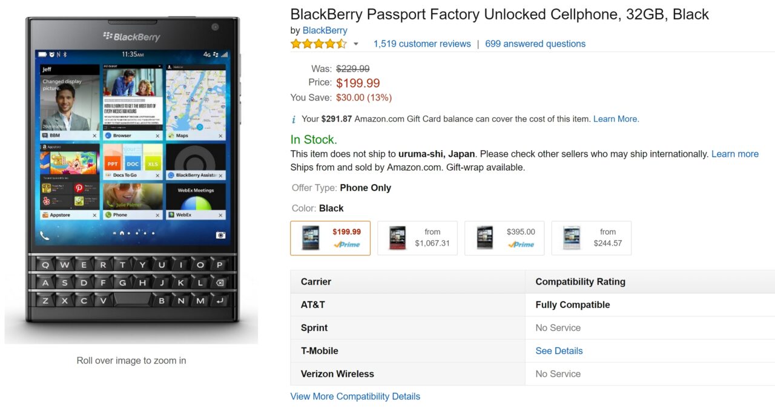This screenshot has height=409, width=775.
Task: Click See Details for T-Mobile compatibility
Action: point(559,351)
